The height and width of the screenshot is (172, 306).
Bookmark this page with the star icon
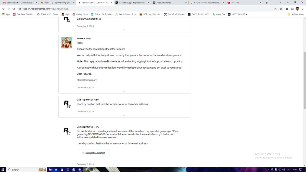[281, 8]
